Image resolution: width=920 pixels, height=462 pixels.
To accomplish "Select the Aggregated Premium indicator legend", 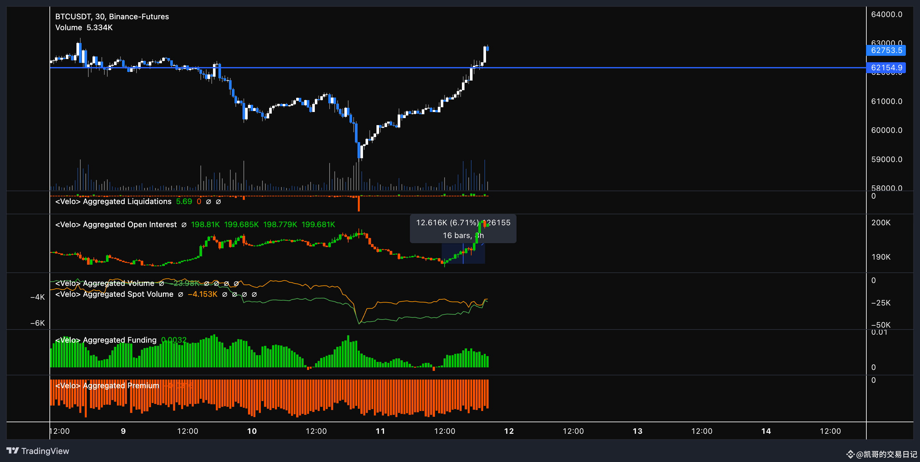I will pyautogui.click(x=107, y=386).
